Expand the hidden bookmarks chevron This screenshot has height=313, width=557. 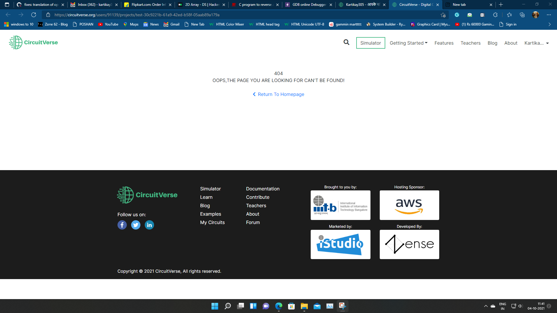click(549, 24)
